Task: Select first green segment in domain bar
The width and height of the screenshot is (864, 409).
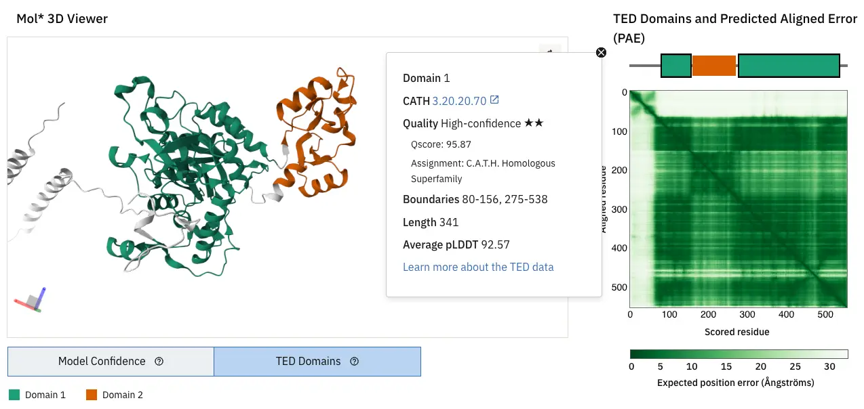Action: (675, 66)
